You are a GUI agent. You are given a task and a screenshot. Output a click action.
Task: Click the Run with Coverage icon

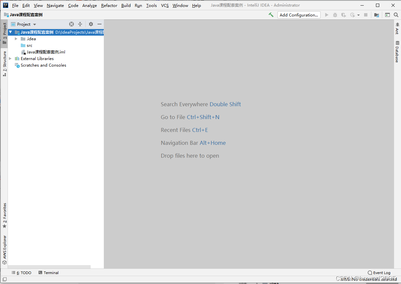tap(344, 15)
